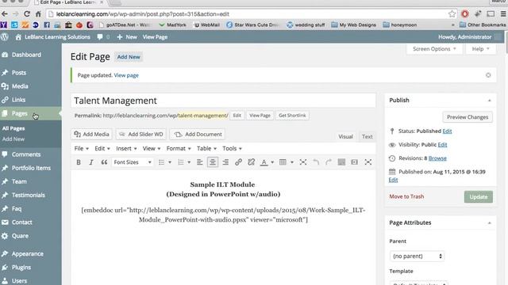Image resolution: width=508 pixels, height=285 pixels.
Task: Open honeymoon bookmarks folder
Action: 400,25
